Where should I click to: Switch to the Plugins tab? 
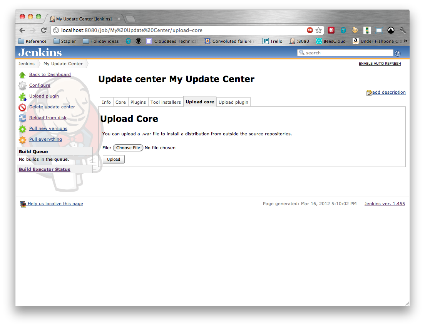pos(138,102)
